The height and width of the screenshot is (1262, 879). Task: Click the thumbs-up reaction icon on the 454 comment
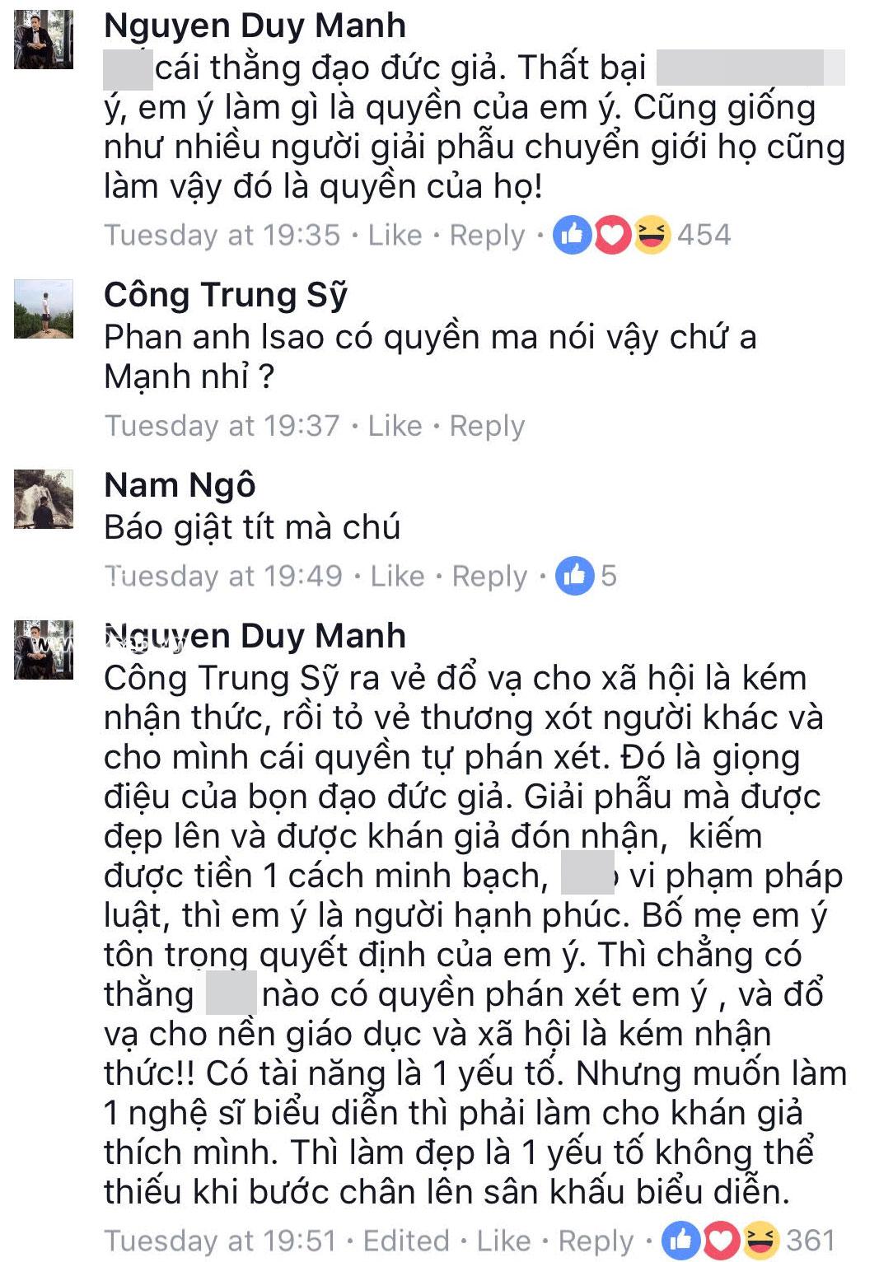click(572, 235)
